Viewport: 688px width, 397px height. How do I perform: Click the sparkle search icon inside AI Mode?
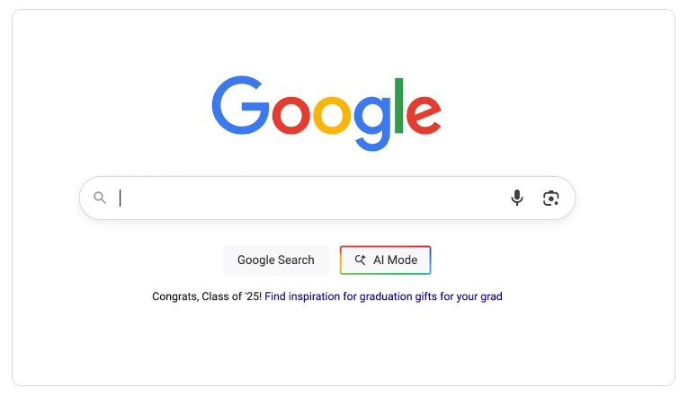click(x=361, y=260)
